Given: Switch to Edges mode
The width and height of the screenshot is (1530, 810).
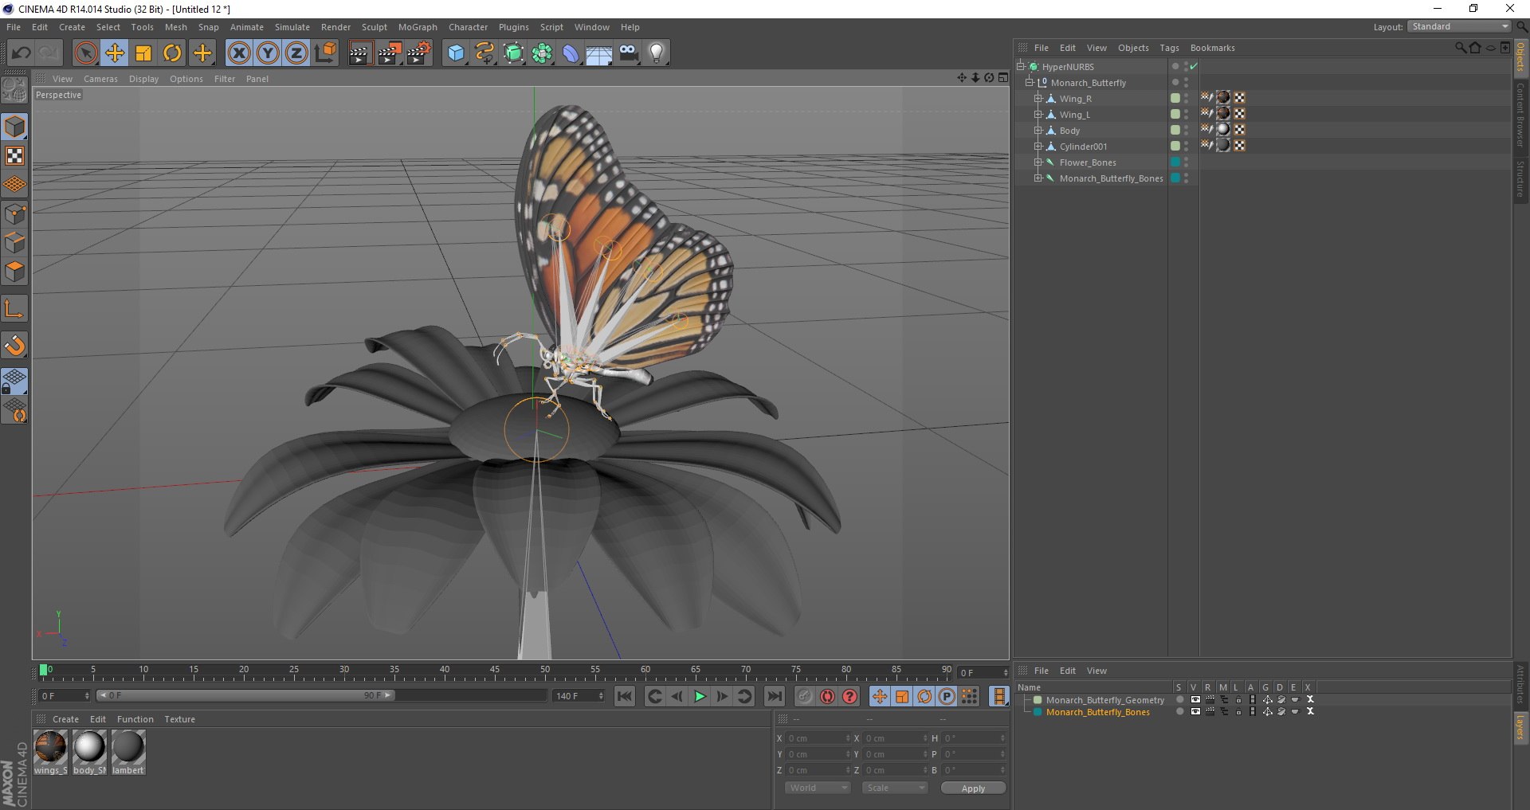Looking at the screenshot, I should click(14, 242).
